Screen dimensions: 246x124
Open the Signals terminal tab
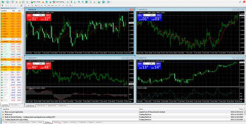[65, 122]
